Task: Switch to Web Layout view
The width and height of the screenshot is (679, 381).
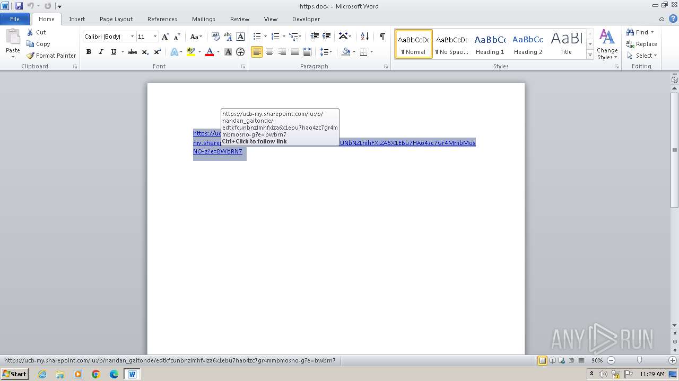Action: coord(562,360)
